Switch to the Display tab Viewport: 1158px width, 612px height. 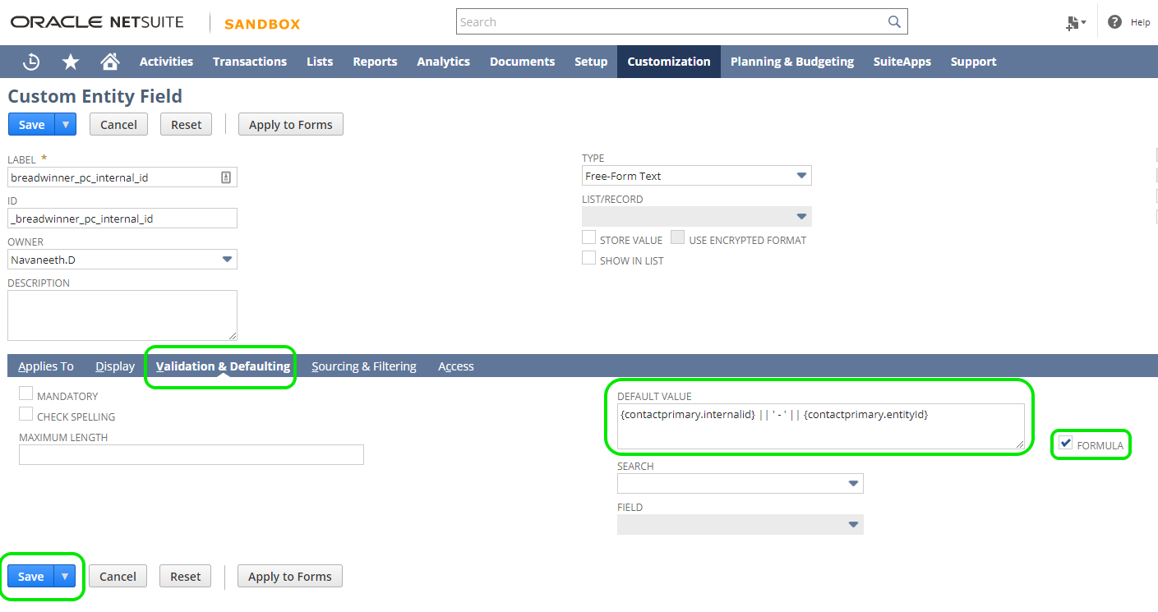[115, 366]
